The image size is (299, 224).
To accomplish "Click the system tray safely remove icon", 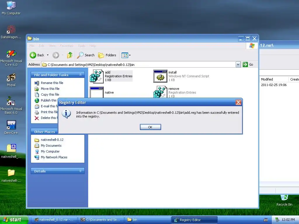I will [x=277, y=220].
